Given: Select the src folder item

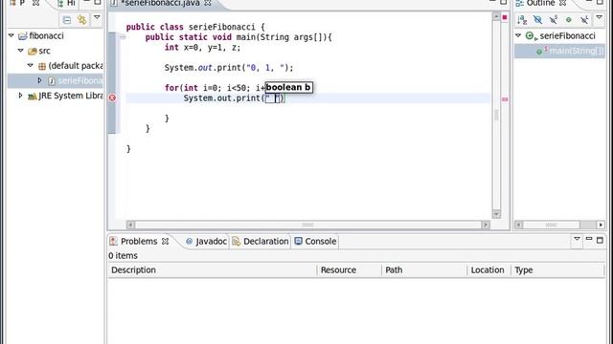Looking at the screenshot, I should [44, 51].
